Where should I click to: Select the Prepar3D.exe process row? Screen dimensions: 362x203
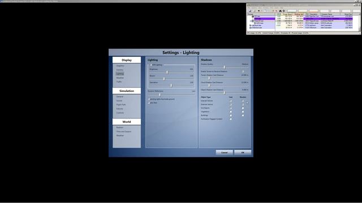point(300,21)
